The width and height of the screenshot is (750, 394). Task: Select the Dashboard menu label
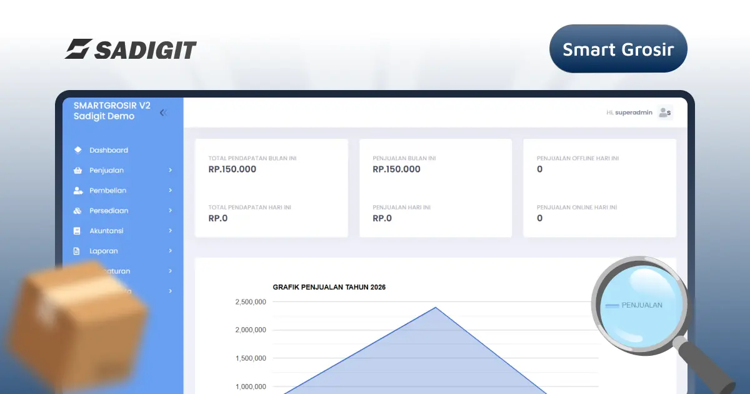coord(109,150)
